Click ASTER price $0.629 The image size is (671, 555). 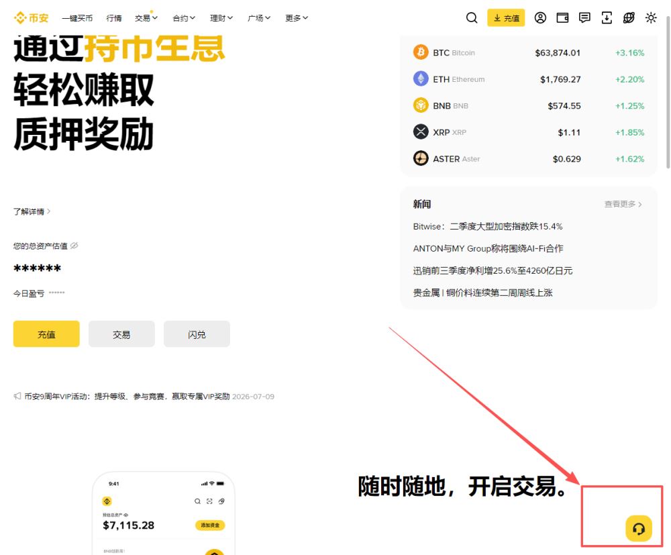click(566, 159)
